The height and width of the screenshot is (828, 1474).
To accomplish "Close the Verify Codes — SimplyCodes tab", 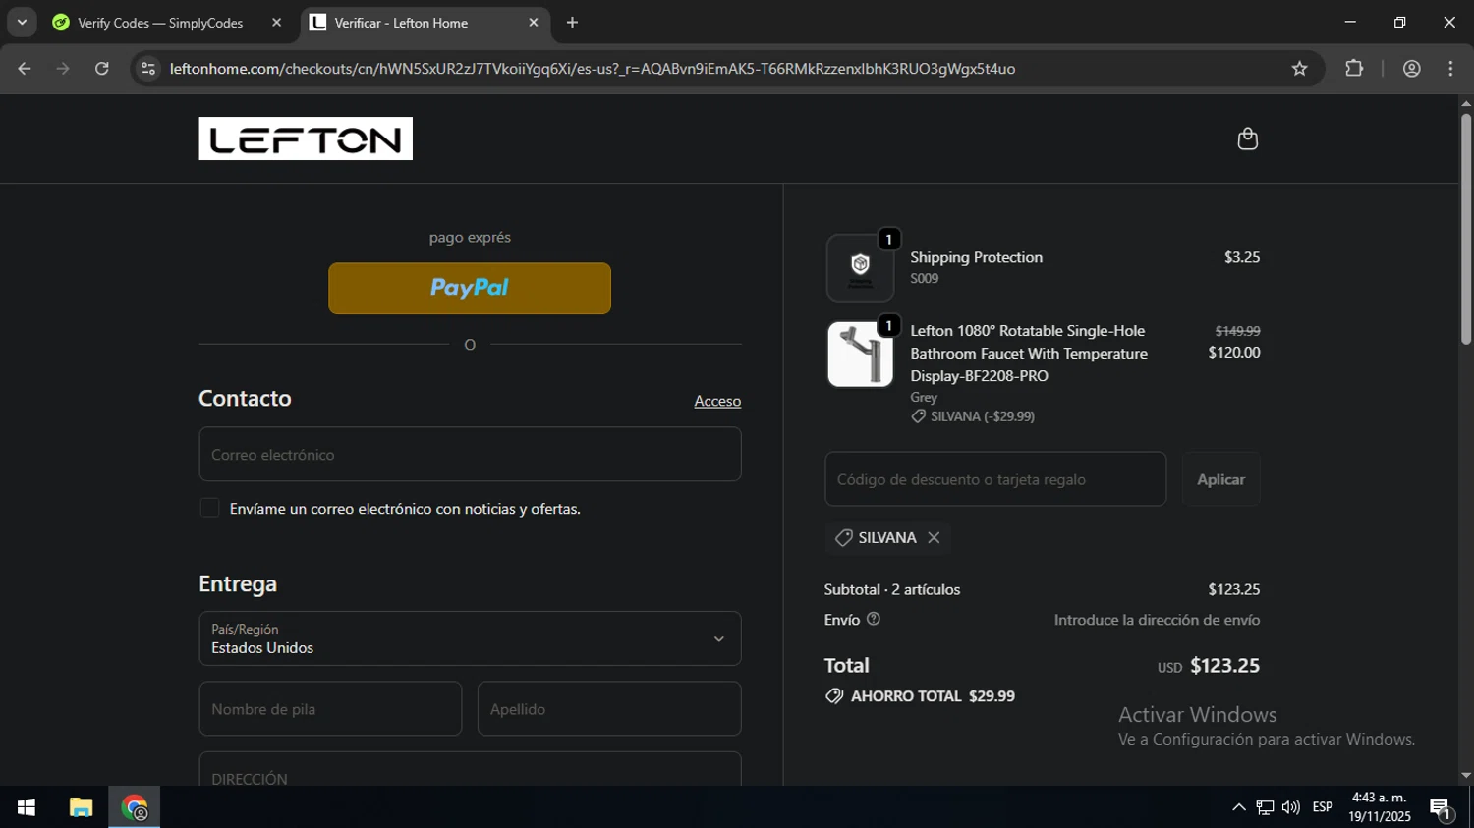I will 276,23.
